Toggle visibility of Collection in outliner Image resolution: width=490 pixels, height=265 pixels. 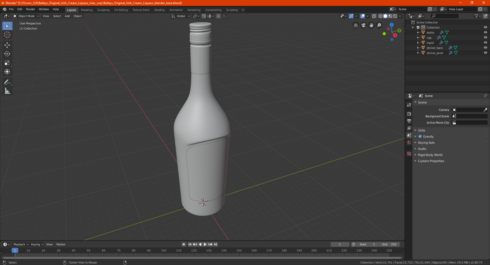[x=485, y=28]
